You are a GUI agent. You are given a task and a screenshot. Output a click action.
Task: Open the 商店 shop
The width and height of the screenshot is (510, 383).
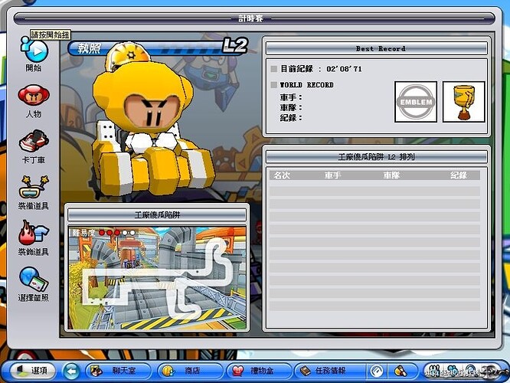point(190,371)
